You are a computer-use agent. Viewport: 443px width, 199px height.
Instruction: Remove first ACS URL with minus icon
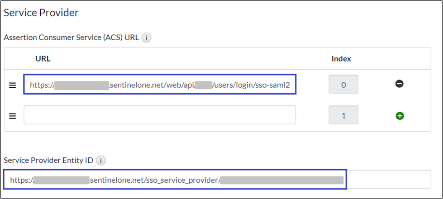point(399,84)
